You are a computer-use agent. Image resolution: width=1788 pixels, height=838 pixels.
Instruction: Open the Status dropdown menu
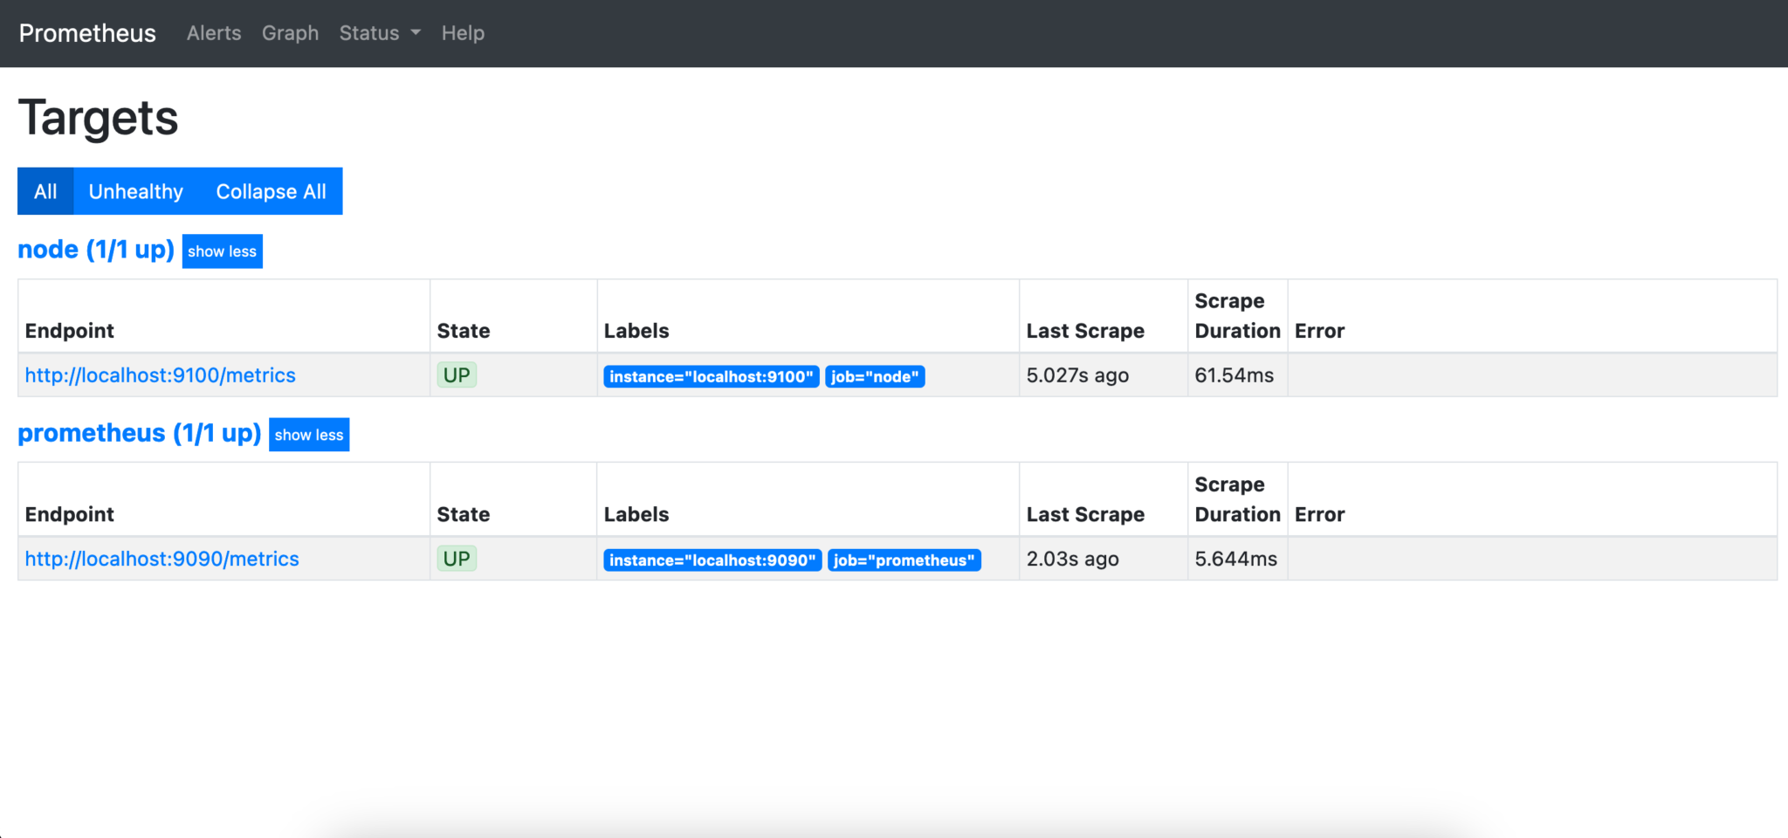[x=378, y=33]
